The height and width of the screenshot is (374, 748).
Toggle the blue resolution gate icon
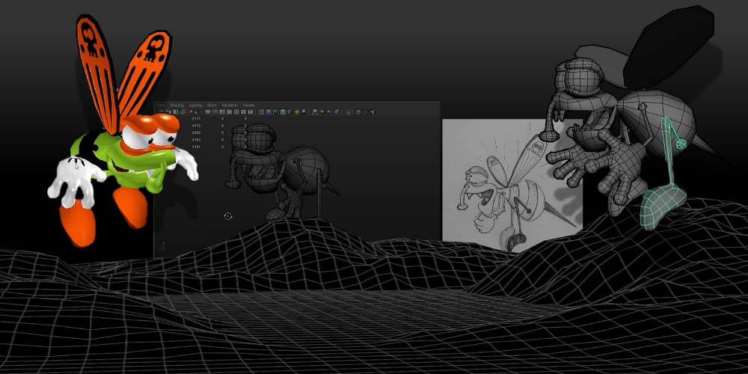point(221,112)
